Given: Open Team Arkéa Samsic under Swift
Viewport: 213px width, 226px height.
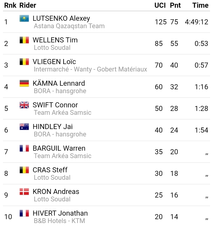Looking at the screenshot, I should (62, 113).
